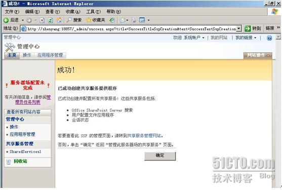Open SharedServices1 in sidebar
Viewport: 282px width, 190px height.
[25, 151]
